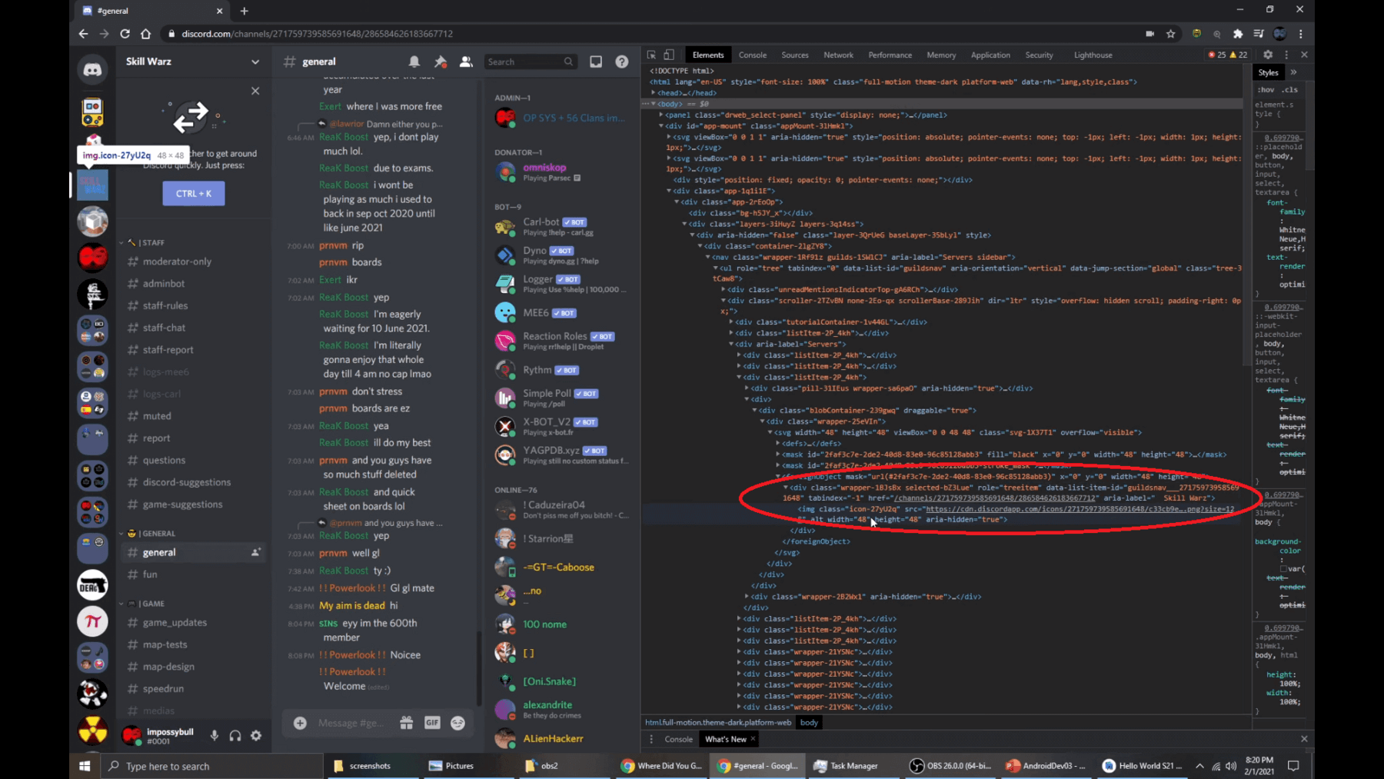Open the gift button next to the message field
Viewport: 1384px width, 779px height.
click(406, 723)
